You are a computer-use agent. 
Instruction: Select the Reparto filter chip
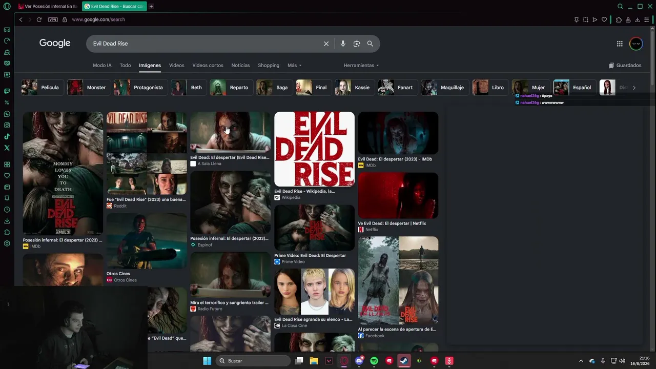(231, 87)
